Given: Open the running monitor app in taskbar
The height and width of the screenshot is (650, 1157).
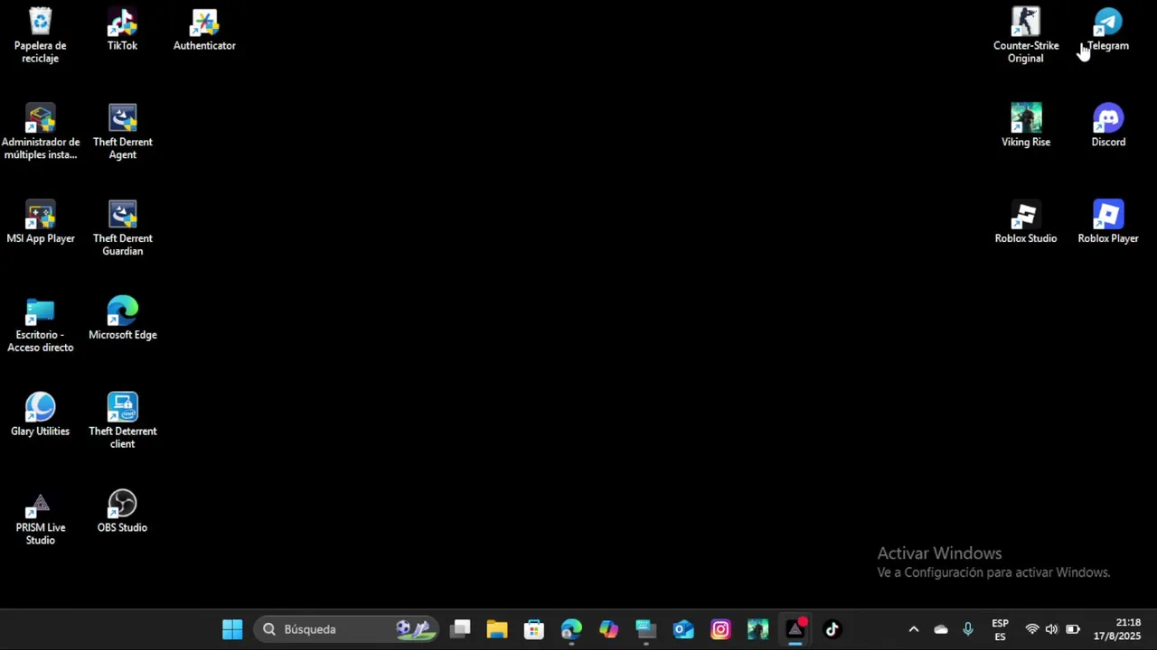Looking at the screenshot, I should pyautogui.click(x=645, y=629).
